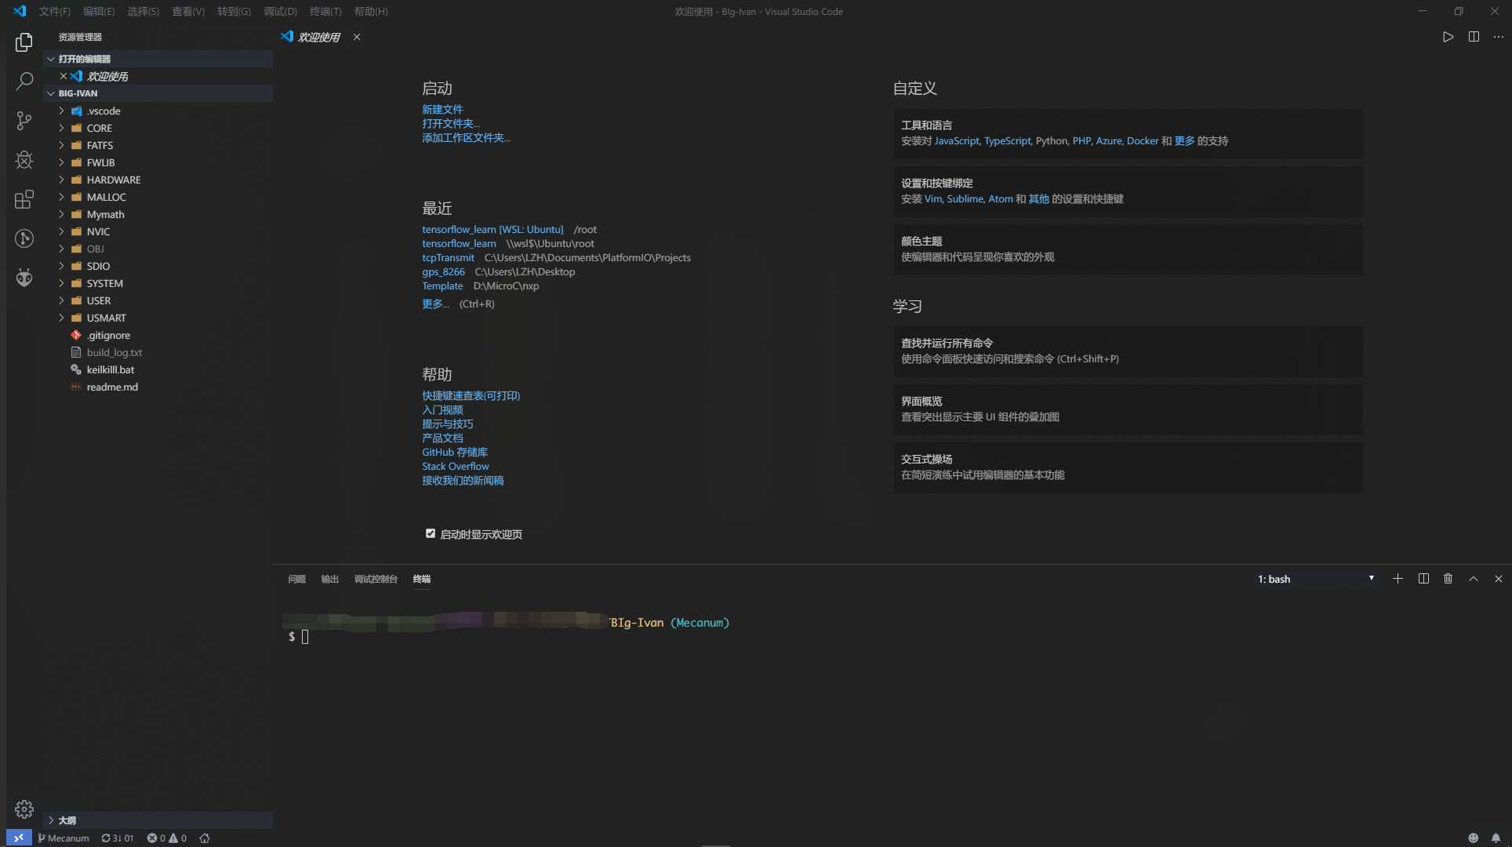Uncheck show welcome page on startup checkbox
This screenshot has height=847, width=1512.
(430, 533)
